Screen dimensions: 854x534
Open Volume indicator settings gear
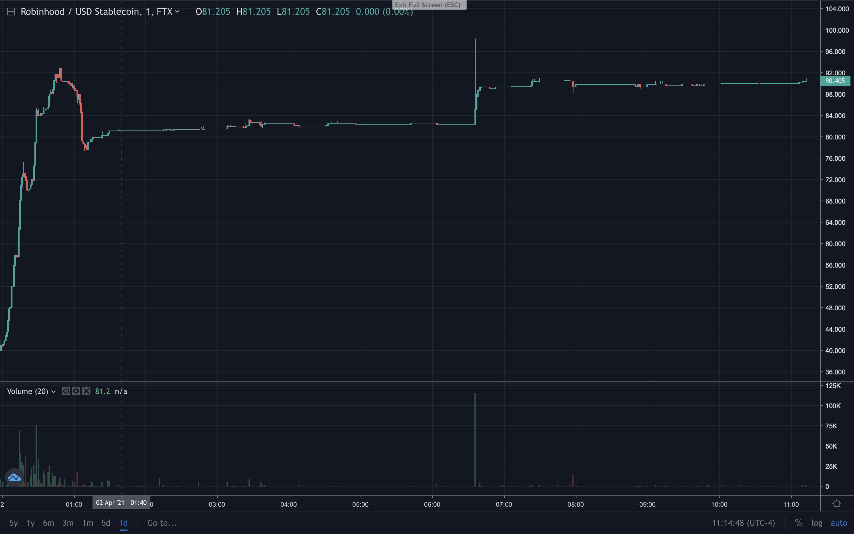coord(76,391)
